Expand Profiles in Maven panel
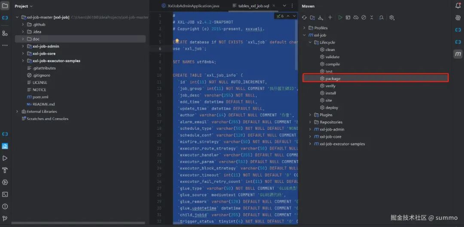The width and height of the screenshot is (464, 227). (304, 28)
